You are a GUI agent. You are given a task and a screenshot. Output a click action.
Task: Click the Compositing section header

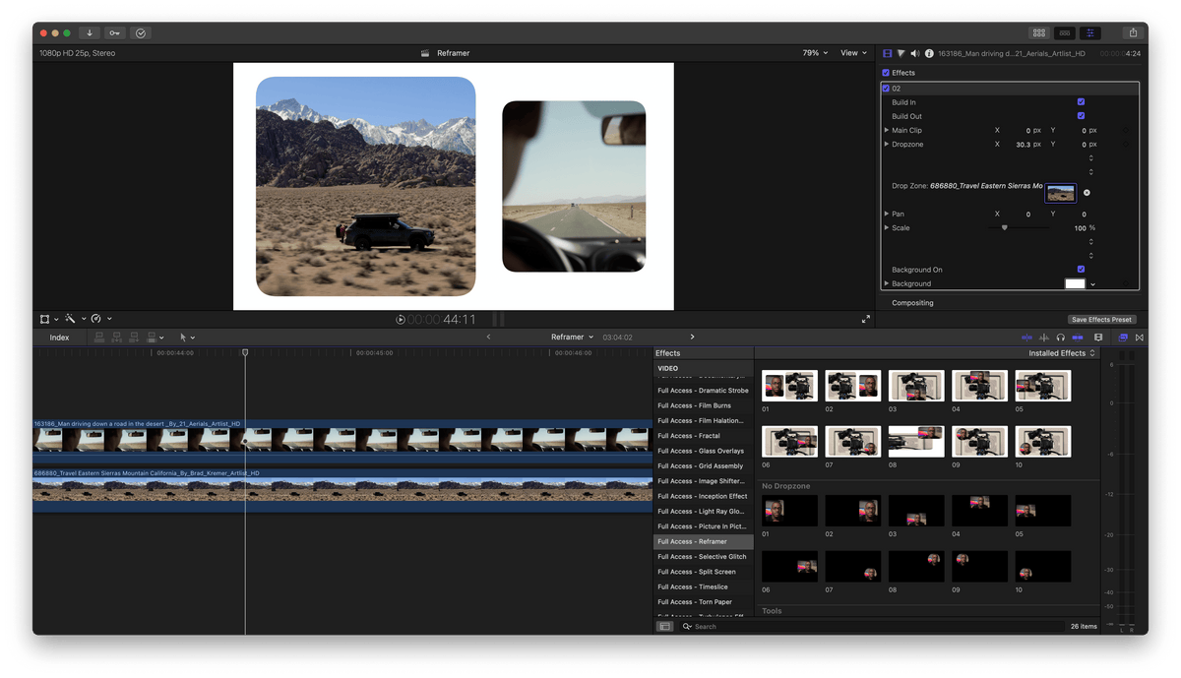(x=912, y=303)
